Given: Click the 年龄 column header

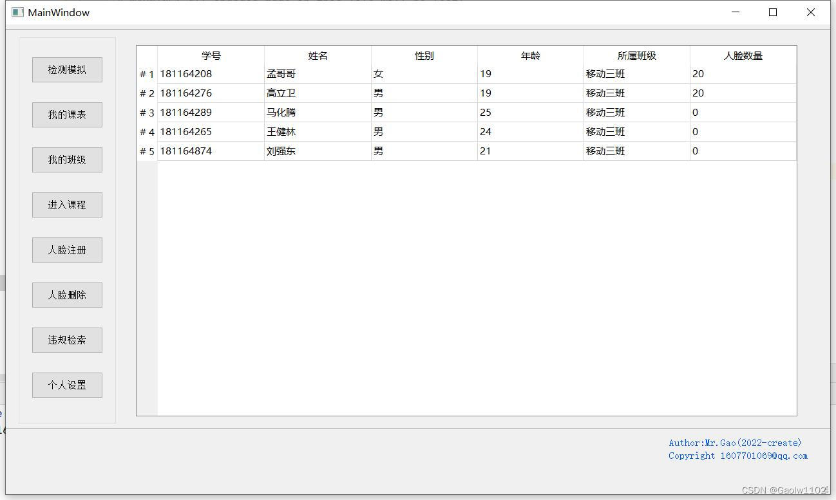Looking at the screenshot, I should coord(531,55).
